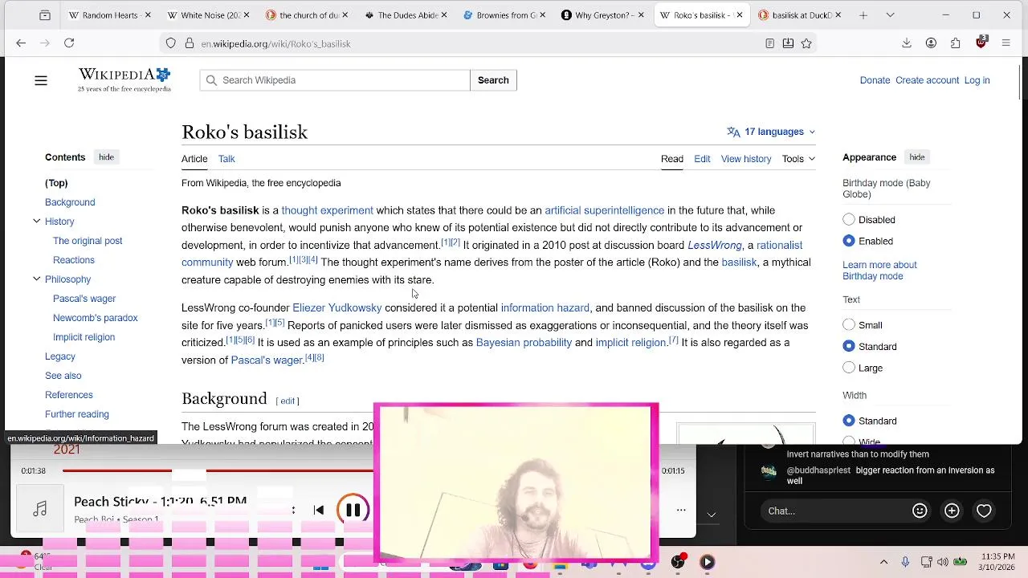Open more options ellipsis in music player
This screenshot has height=578, width=1028.
click(681, 510)
